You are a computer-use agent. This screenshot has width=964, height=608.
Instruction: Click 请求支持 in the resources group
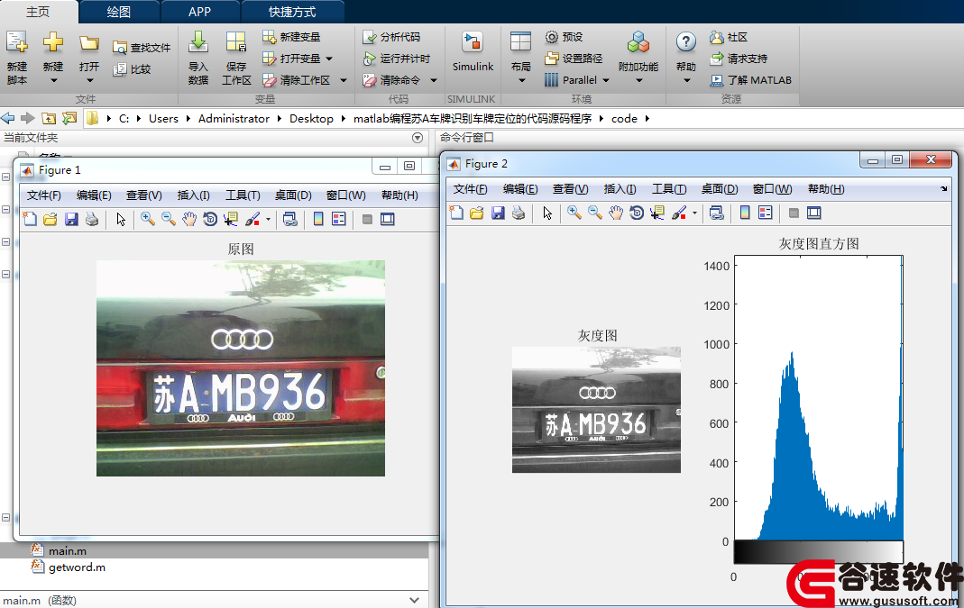[739, 59]
